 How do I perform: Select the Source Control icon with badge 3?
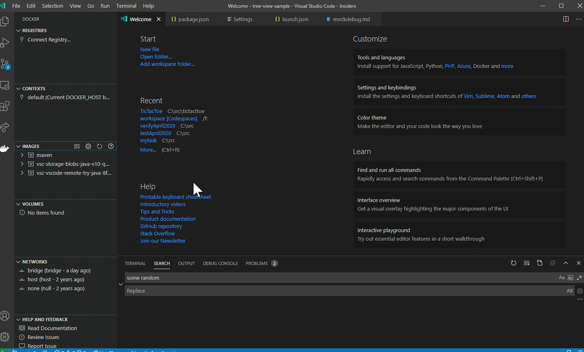(5, 64)
